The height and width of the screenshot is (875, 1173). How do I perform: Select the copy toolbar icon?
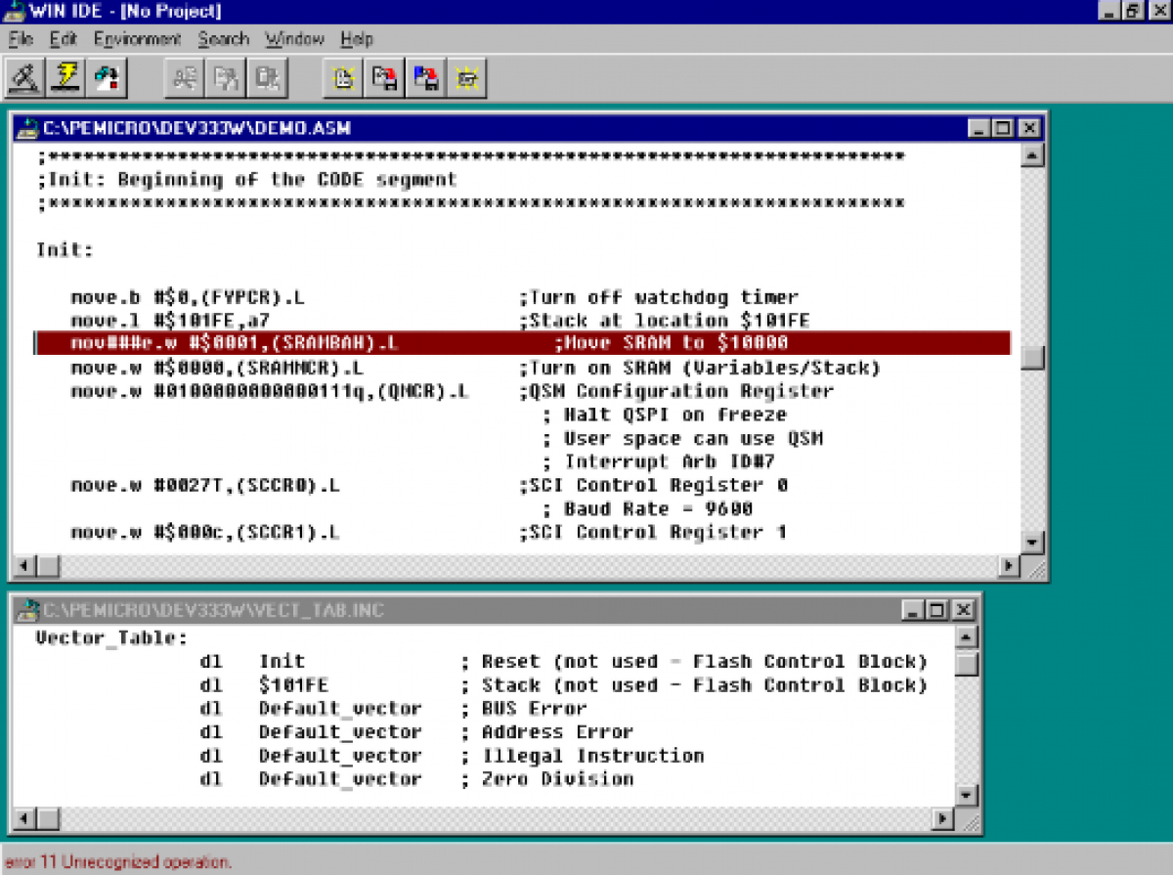coord(226,76)
